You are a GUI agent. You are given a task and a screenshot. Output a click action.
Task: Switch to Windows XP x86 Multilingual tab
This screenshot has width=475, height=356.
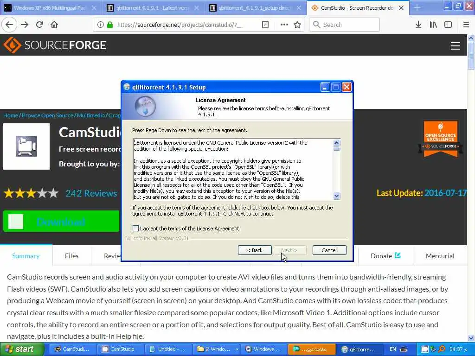pyautogui.click(x=50, y=8)
